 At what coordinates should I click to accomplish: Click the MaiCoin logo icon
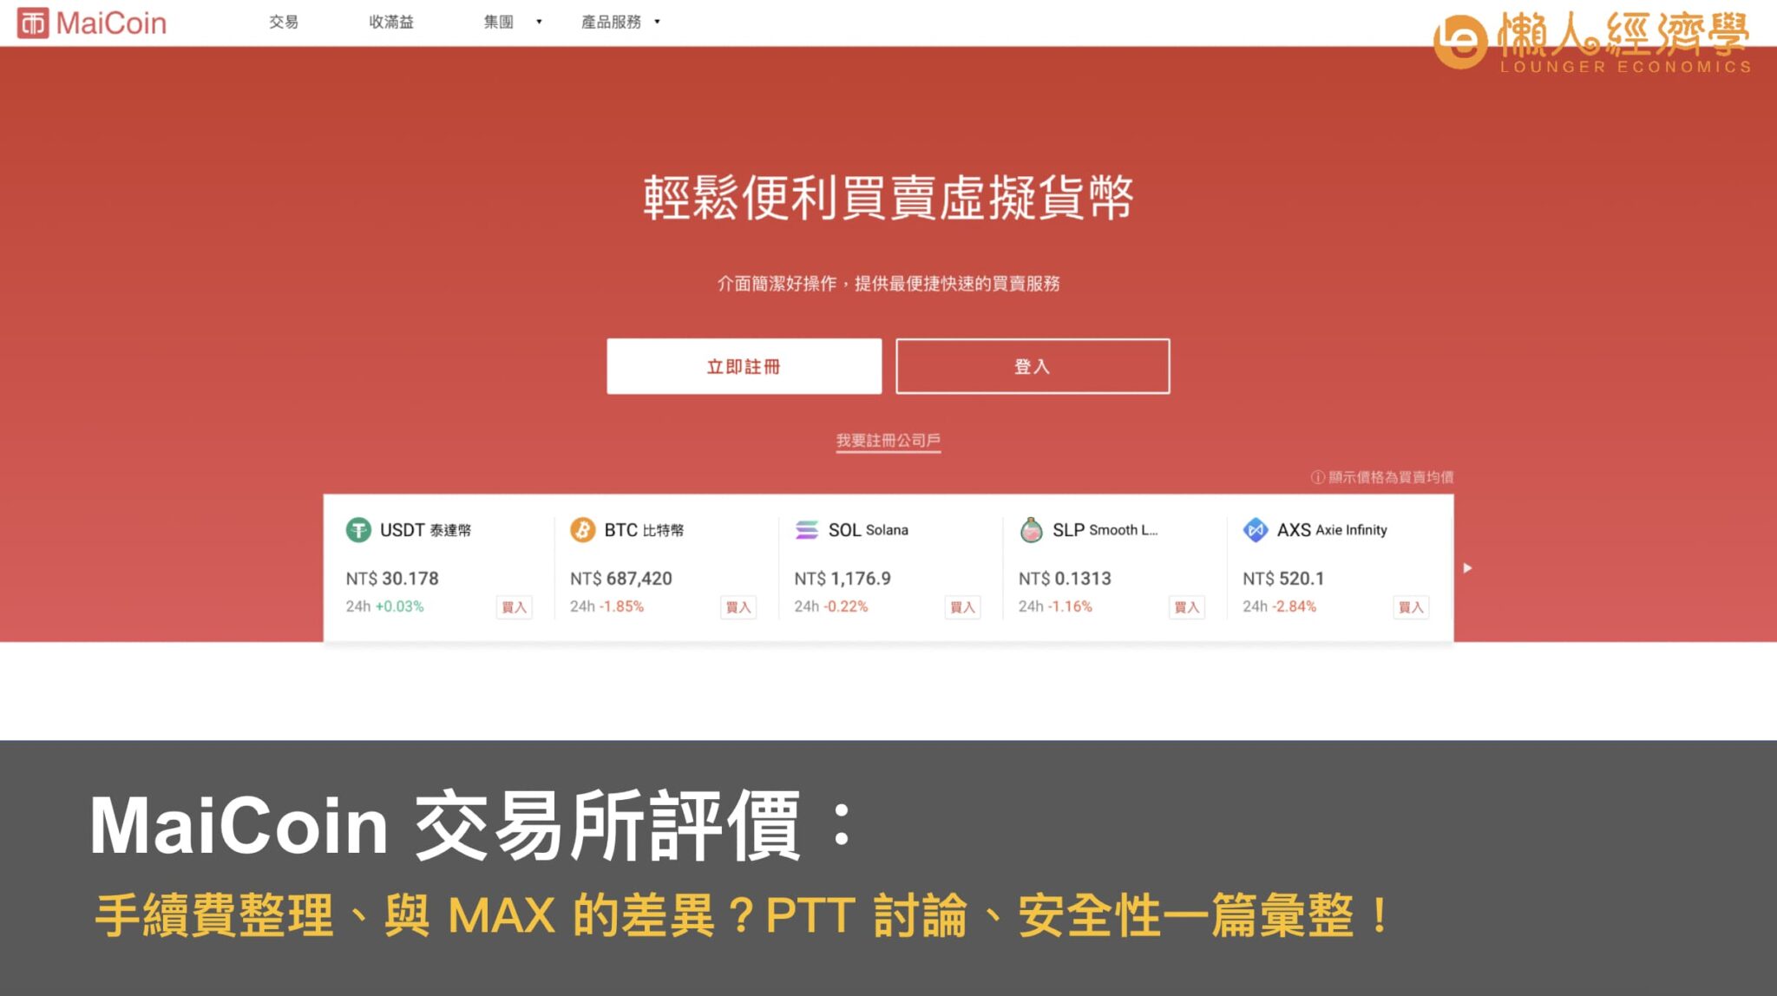[x=33, y=23]
